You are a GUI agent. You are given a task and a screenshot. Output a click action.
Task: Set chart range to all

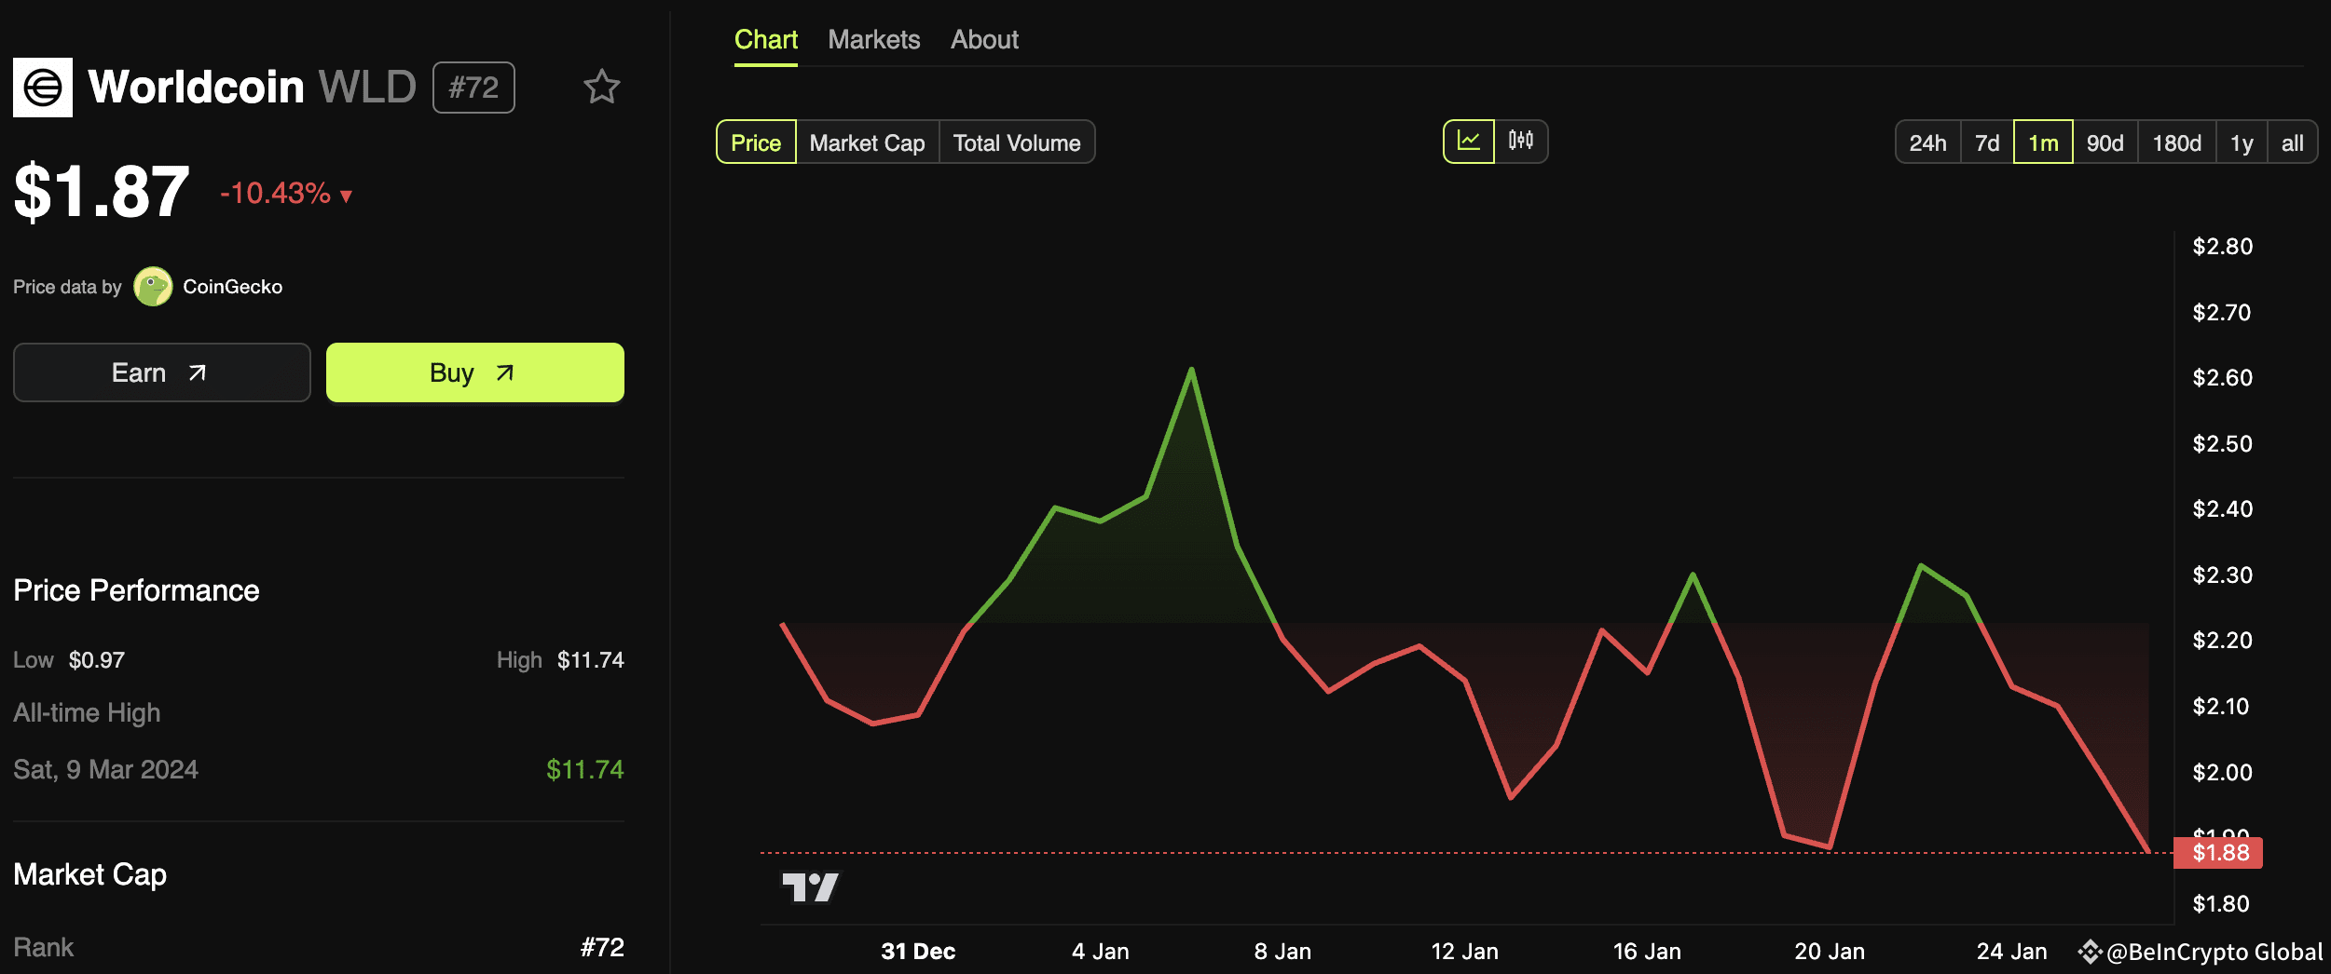coord(2293,142)
